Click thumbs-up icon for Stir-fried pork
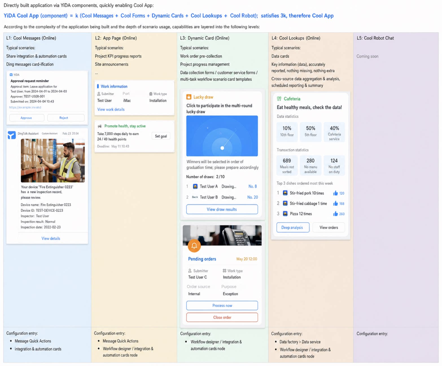 [x=335, y=193]
